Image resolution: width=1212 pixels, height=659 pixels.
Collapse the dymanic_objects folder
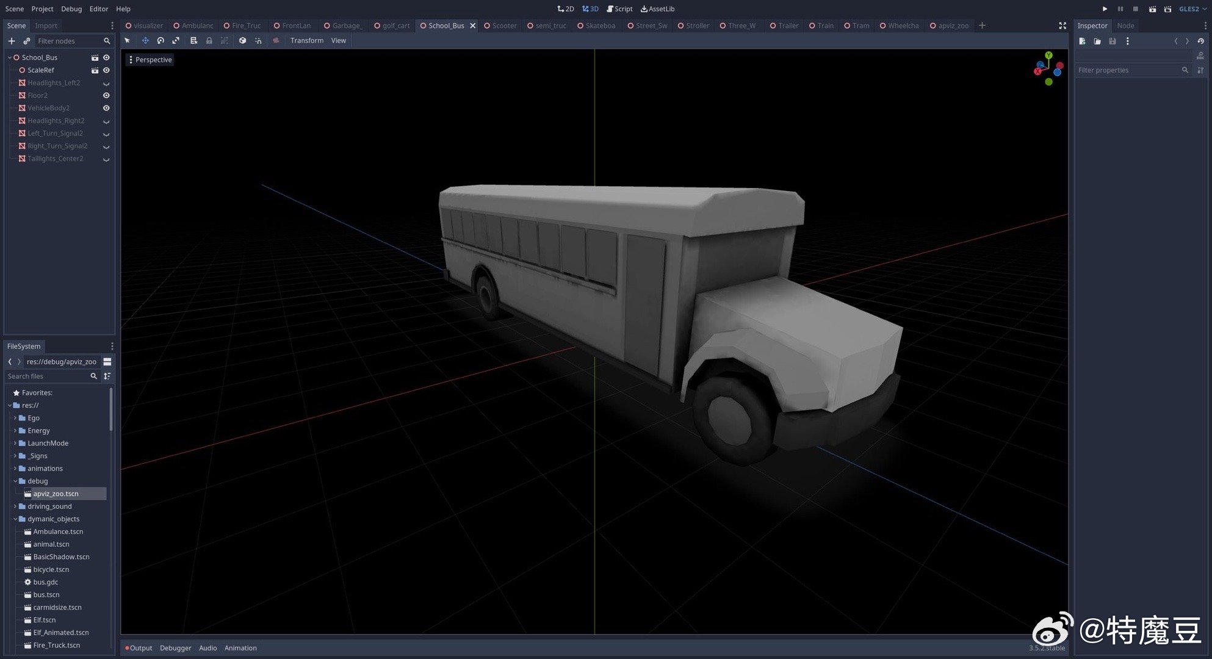15,519
